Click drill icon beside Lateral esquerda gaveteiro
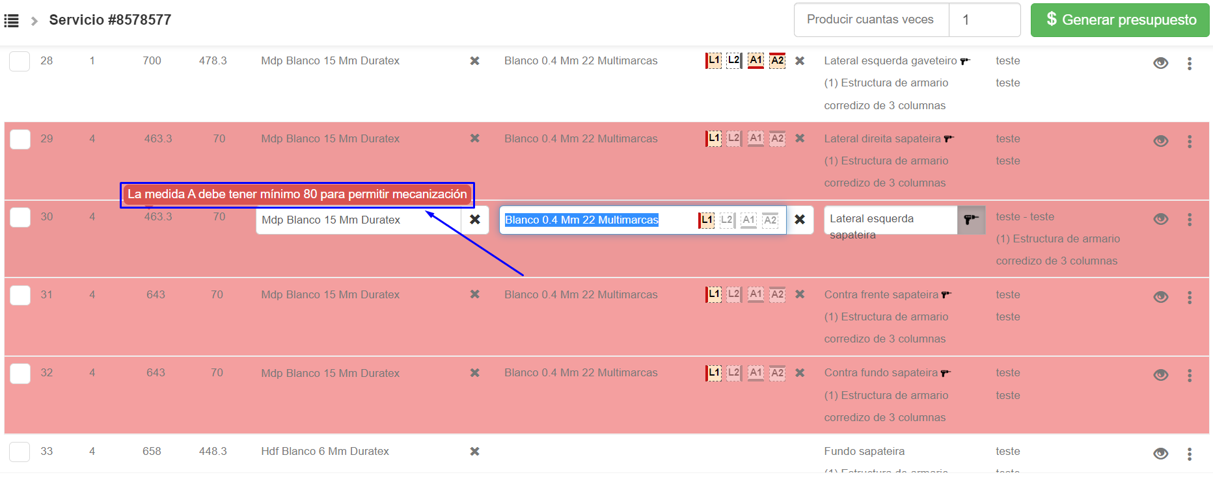This screenshot has width=1213, height=477. (965, 61)
